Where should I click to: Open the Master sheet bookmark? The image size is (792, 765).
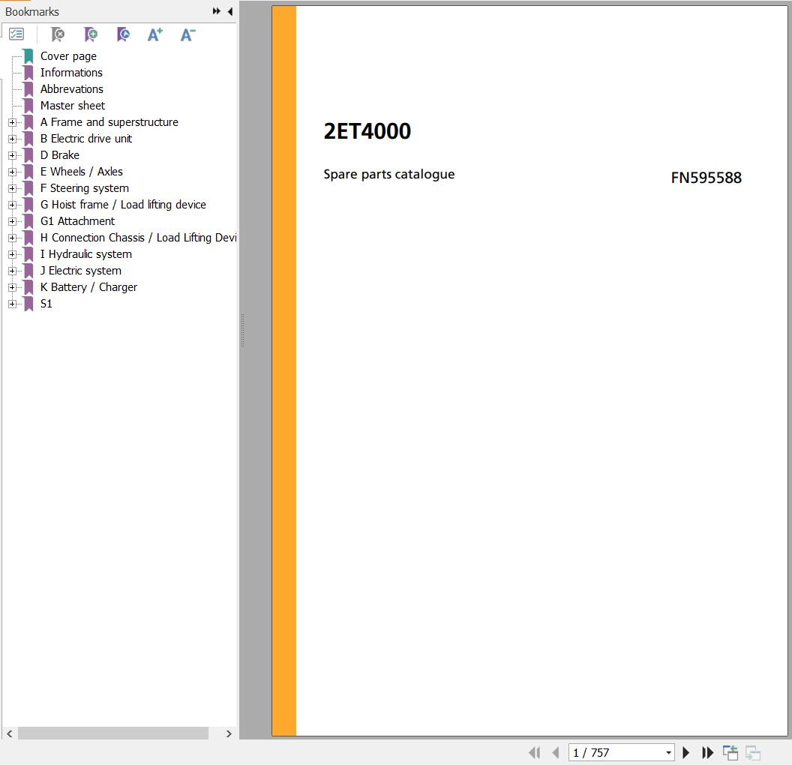(73, 106)
